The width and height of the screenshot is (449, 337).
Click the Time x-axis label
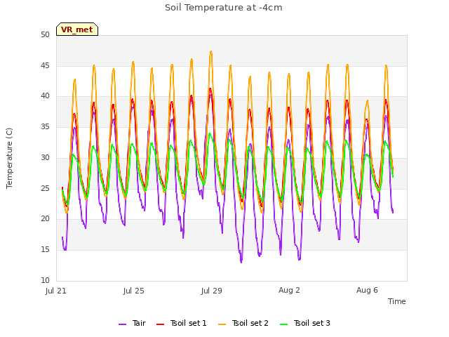click(x=397, y=301)
